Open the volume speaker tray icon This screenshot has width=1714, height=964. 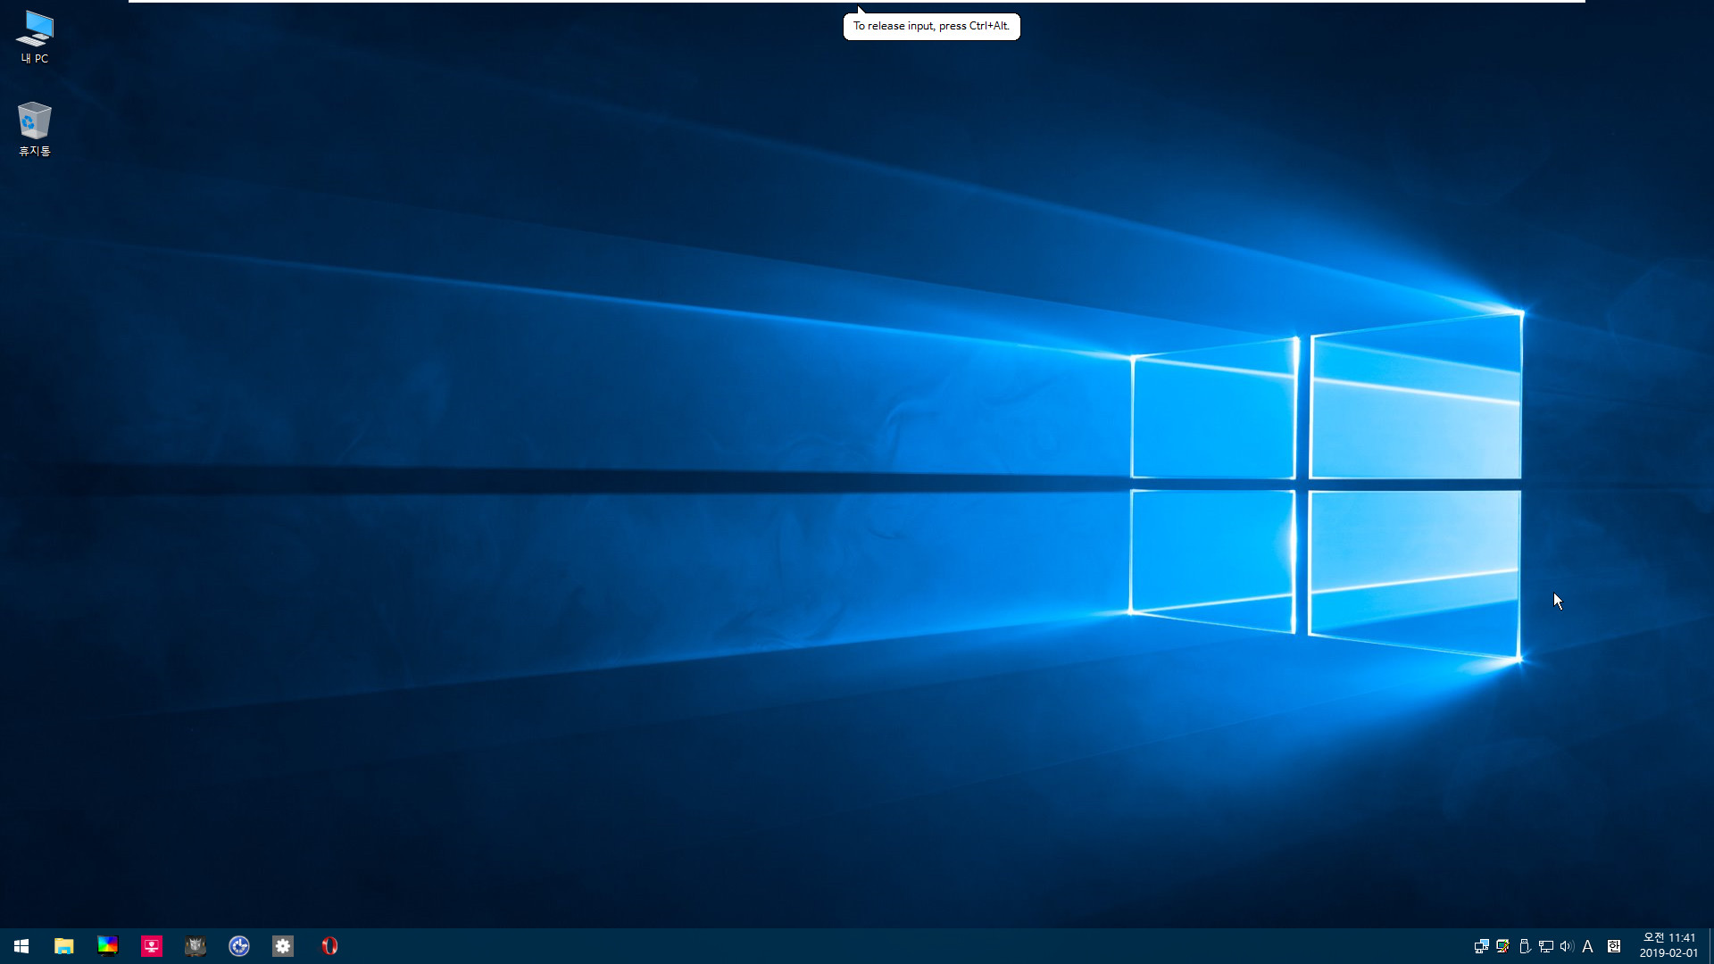pos(1567,946)
